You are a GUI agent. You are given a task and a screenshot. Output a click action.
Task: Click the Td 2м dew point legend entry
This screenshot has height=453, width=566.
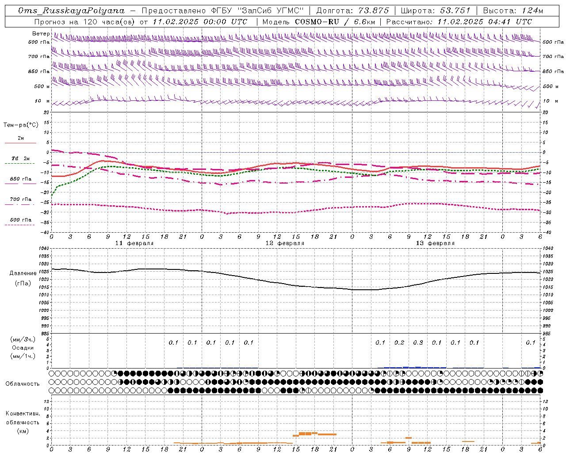[21, 158]
